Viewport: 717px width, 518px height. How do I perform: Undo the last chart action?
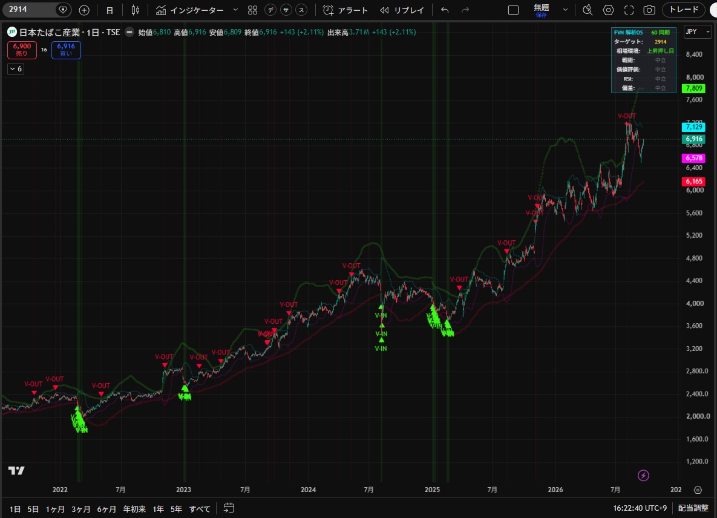click(x=445, y=10)
